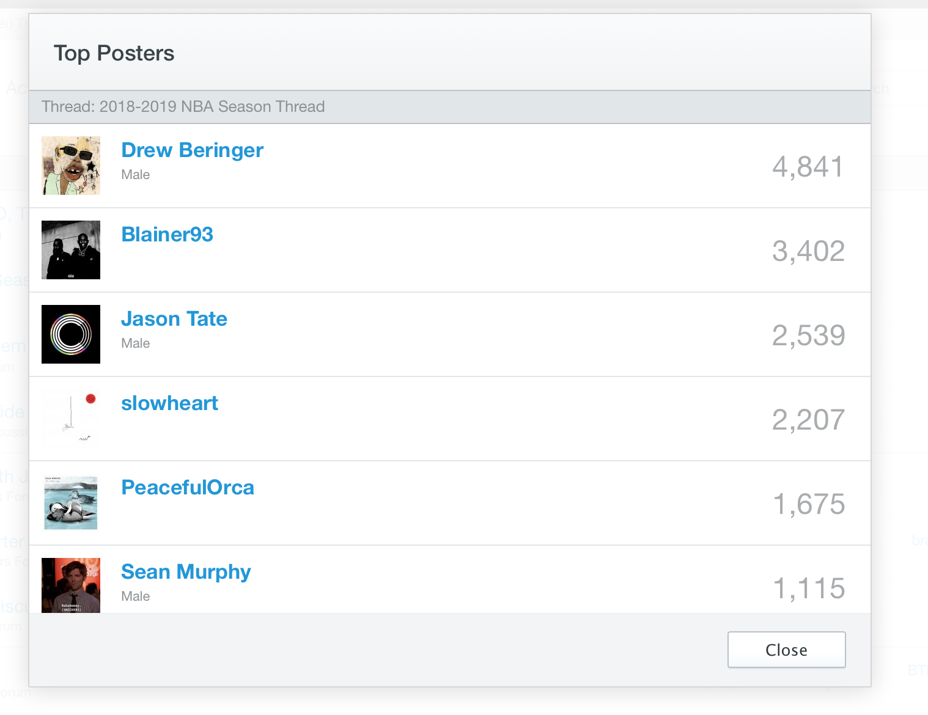Viewport: 928px width, 715px height.
Task: Open the Blainer93 username link
Action: click(x=167, y=235)
